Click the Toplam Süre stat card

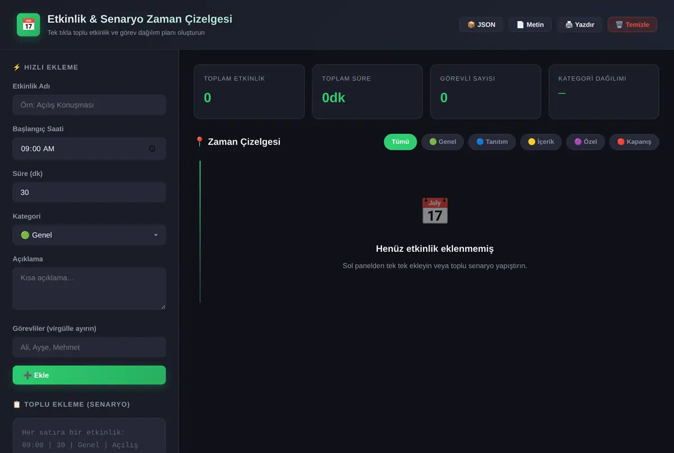click(367, 92)
